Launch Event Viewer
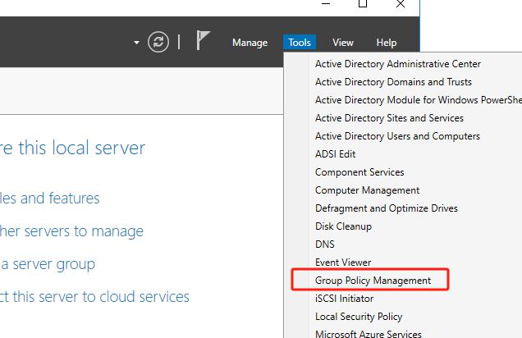This screenshot has width=522, height=338. pos(343,263)
